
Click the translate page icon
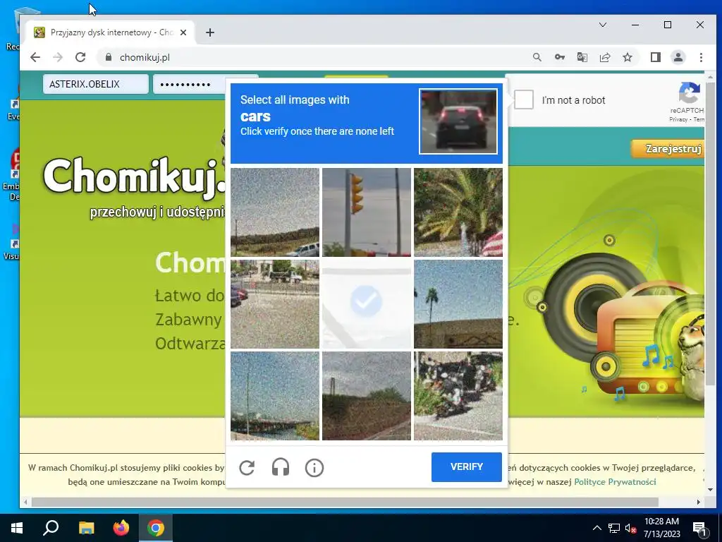pos(582,57)
